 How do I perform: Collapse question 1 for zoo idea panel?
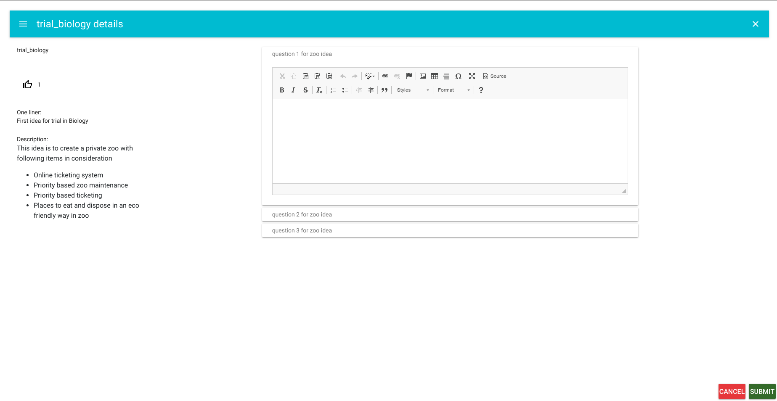(x=450, y=54)
